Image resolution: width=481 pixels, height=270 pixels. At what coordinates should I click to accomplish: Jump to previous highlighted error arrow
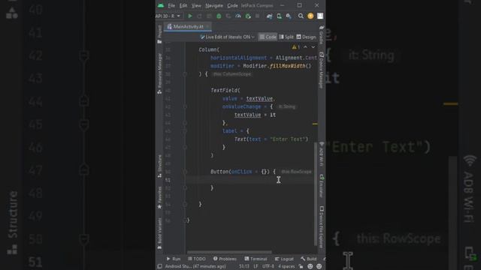click(x=305, y=47)
